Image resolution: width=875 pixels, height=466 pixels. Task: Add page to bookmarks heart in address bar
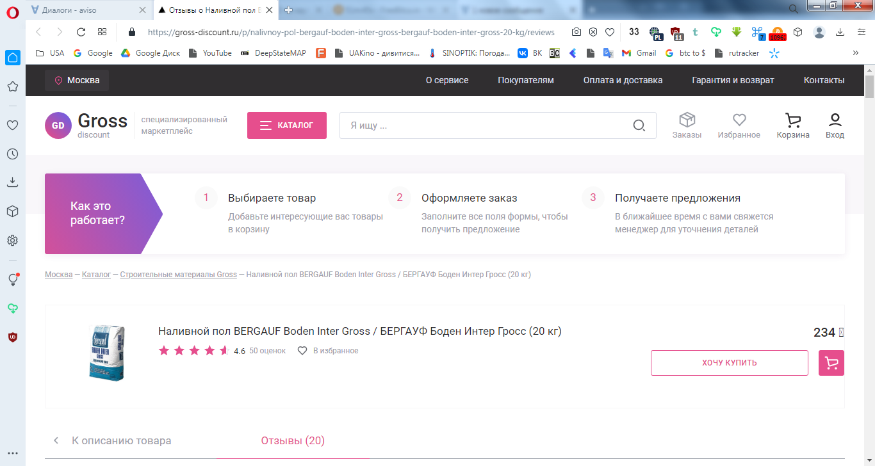point(610,32)
